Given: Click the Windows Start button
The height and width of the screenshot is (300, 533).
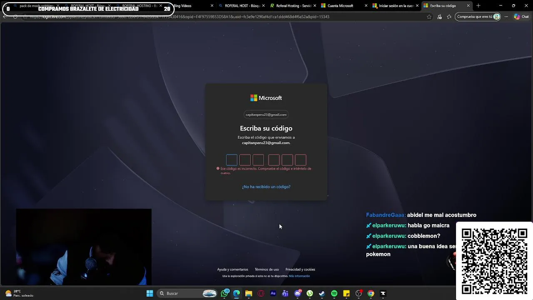Looking at the screenshot, I should click(x=149, y=293).
